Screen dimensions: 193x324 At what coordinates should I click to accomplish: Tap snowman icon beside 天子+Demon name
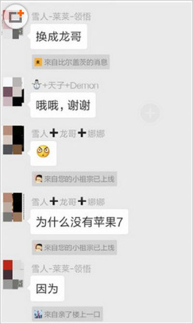37,85
